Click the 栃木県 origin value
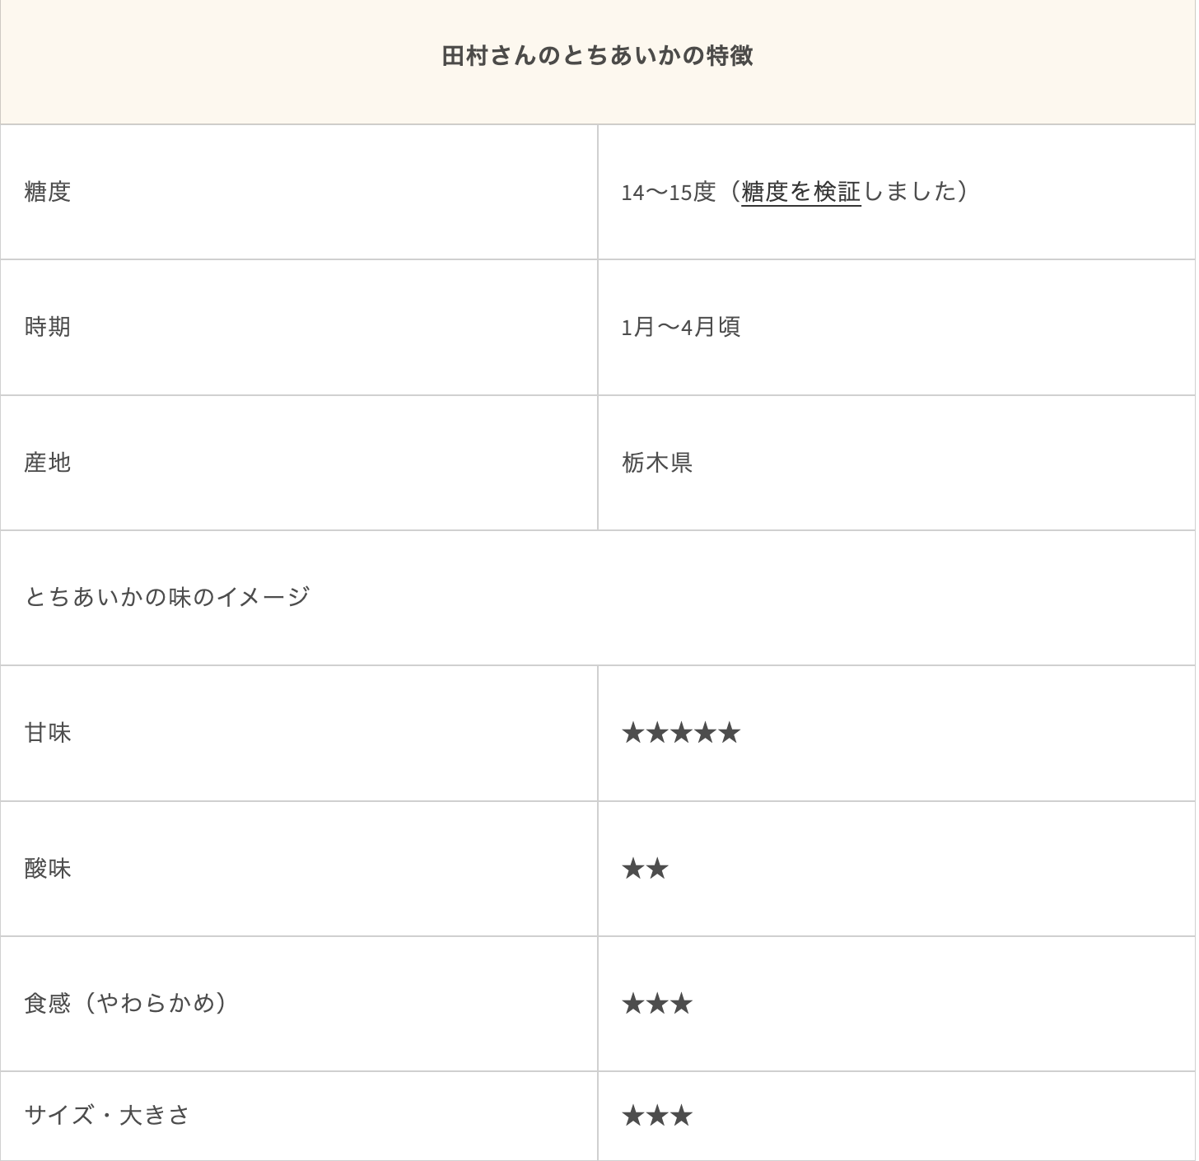The width and height of the screenshot is (1199, 1161). point(657,463)
